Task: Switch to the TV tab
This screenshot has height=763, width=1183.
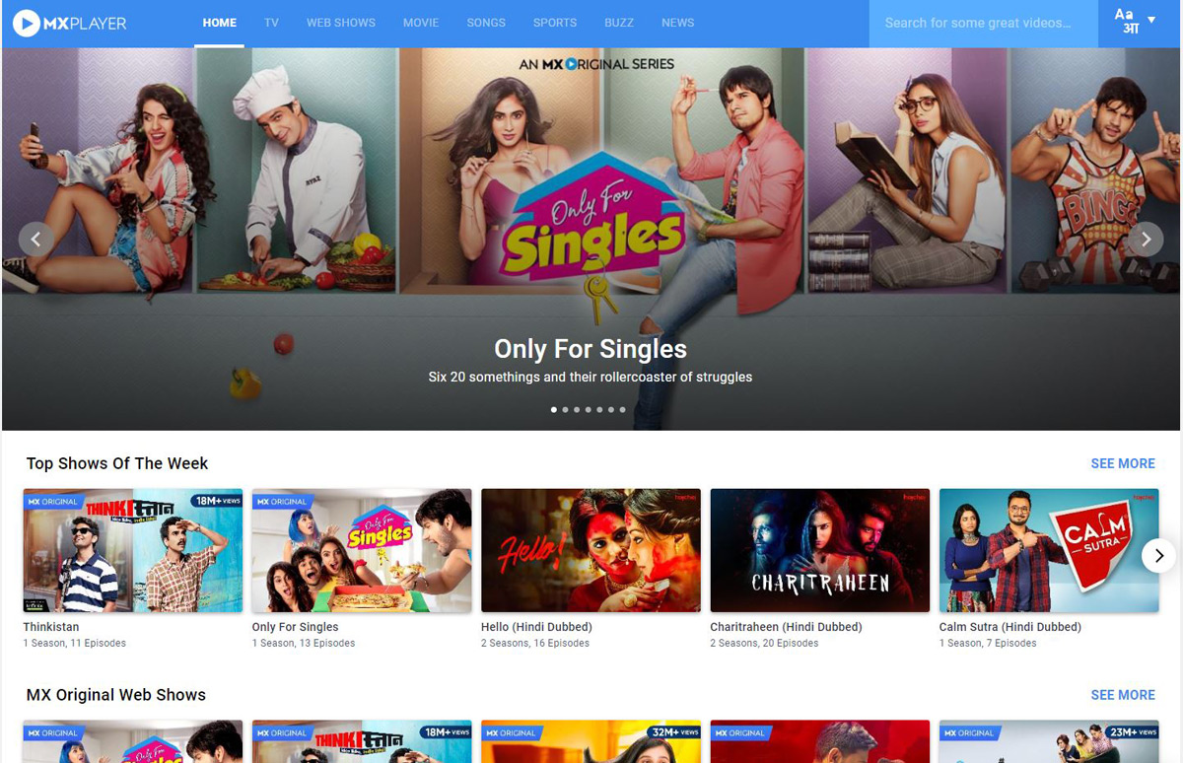Action: [x=271, y=23]
